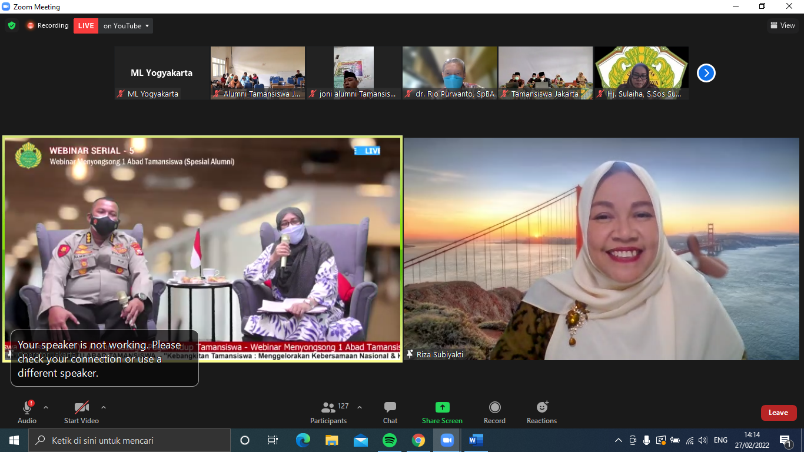The width and height of the screenshot is (804, 452).
Task: Open the View layout menu
Action: point(782,25)
